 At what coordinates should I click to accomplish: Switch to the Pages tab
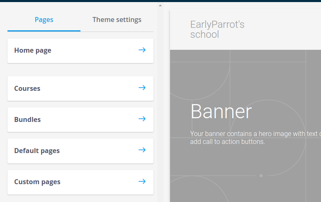point(44,19)
